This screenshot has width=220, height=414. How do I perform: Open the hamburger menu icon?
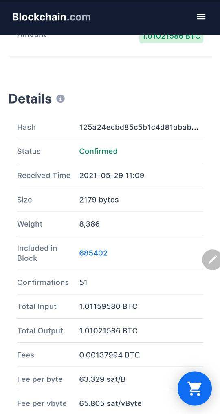pyautogui.click(x=201, y=17)
